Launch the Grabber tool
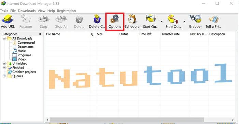Image resolution: width=239 pixels, height=124 pixels. (195, 19)
